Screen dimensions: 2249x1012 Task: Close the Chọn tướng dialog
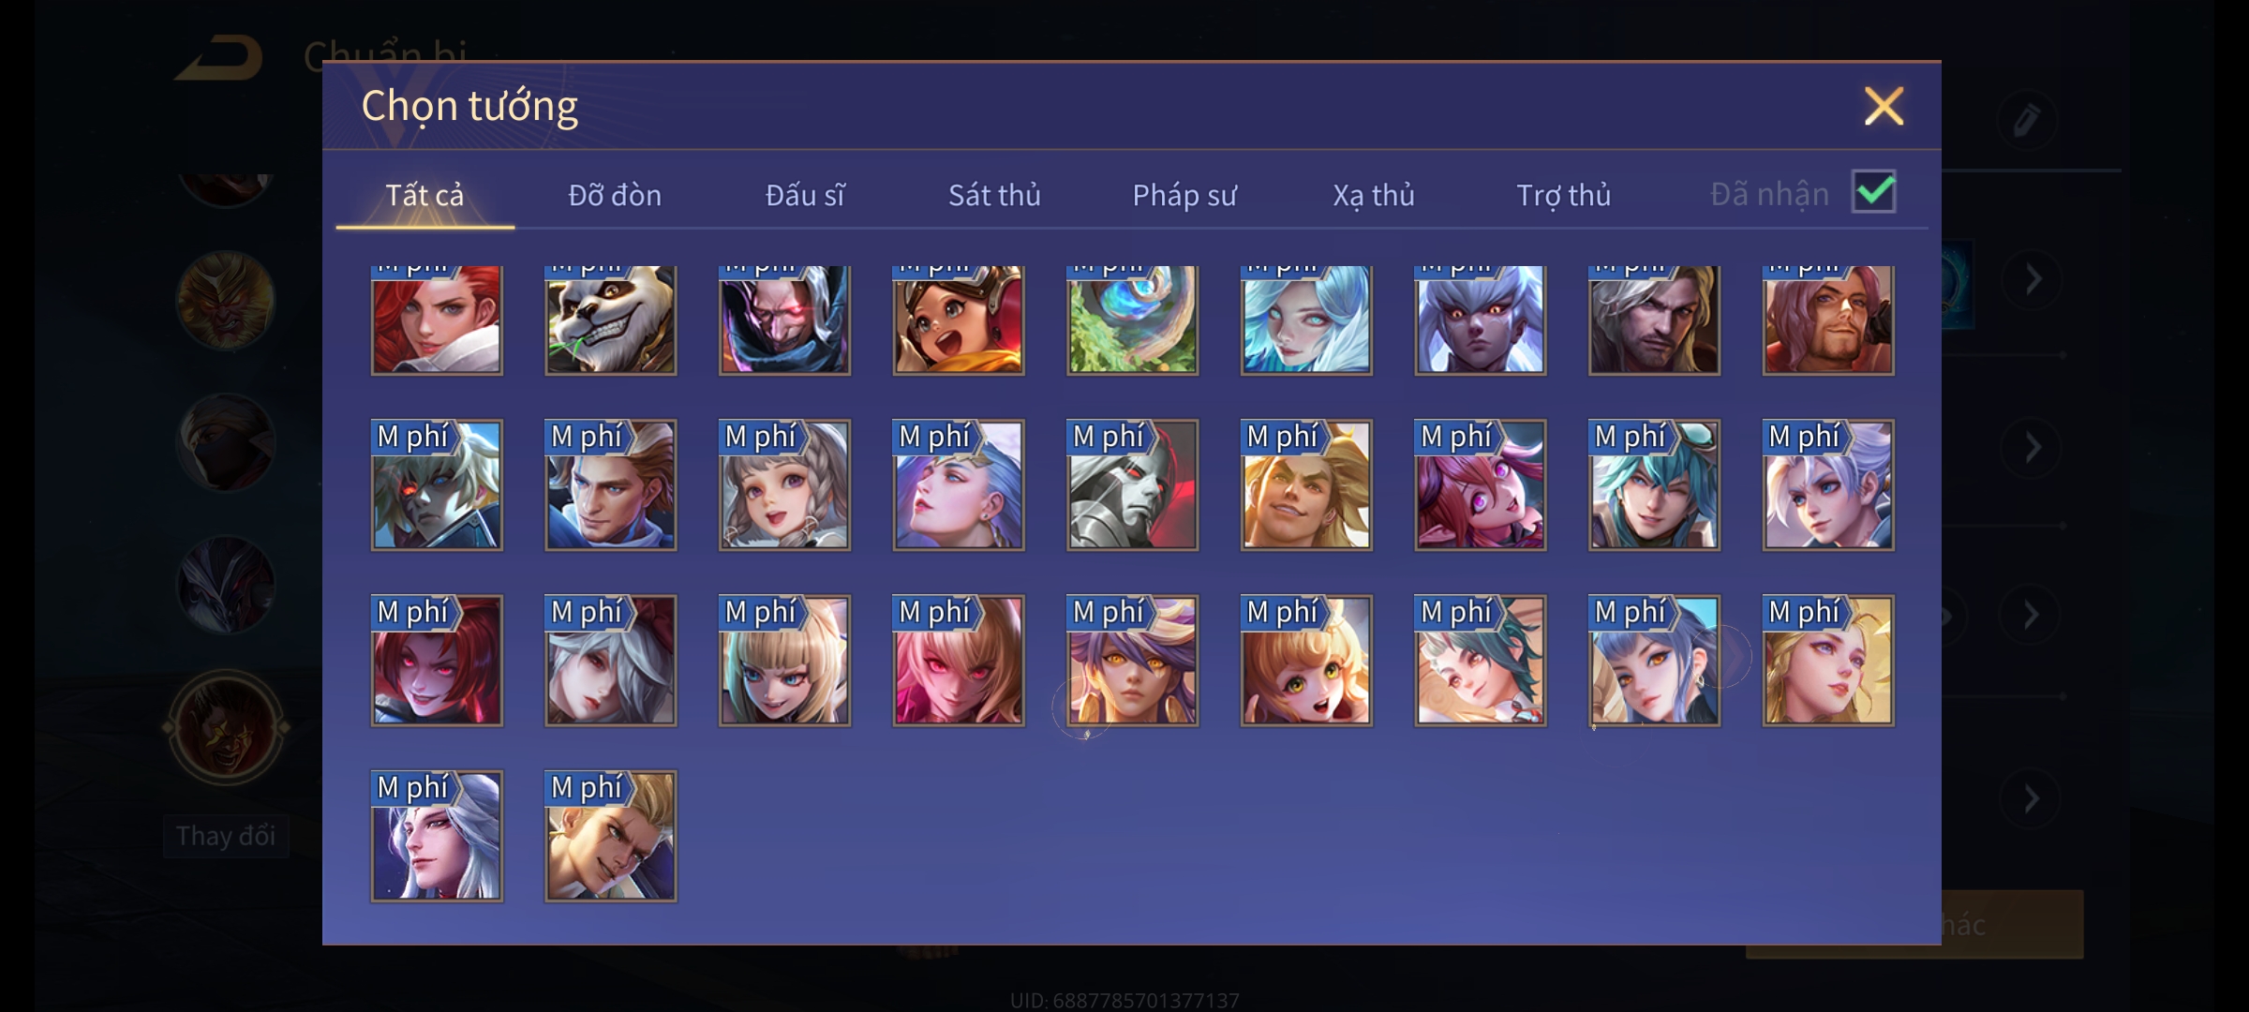(1884, 106)
